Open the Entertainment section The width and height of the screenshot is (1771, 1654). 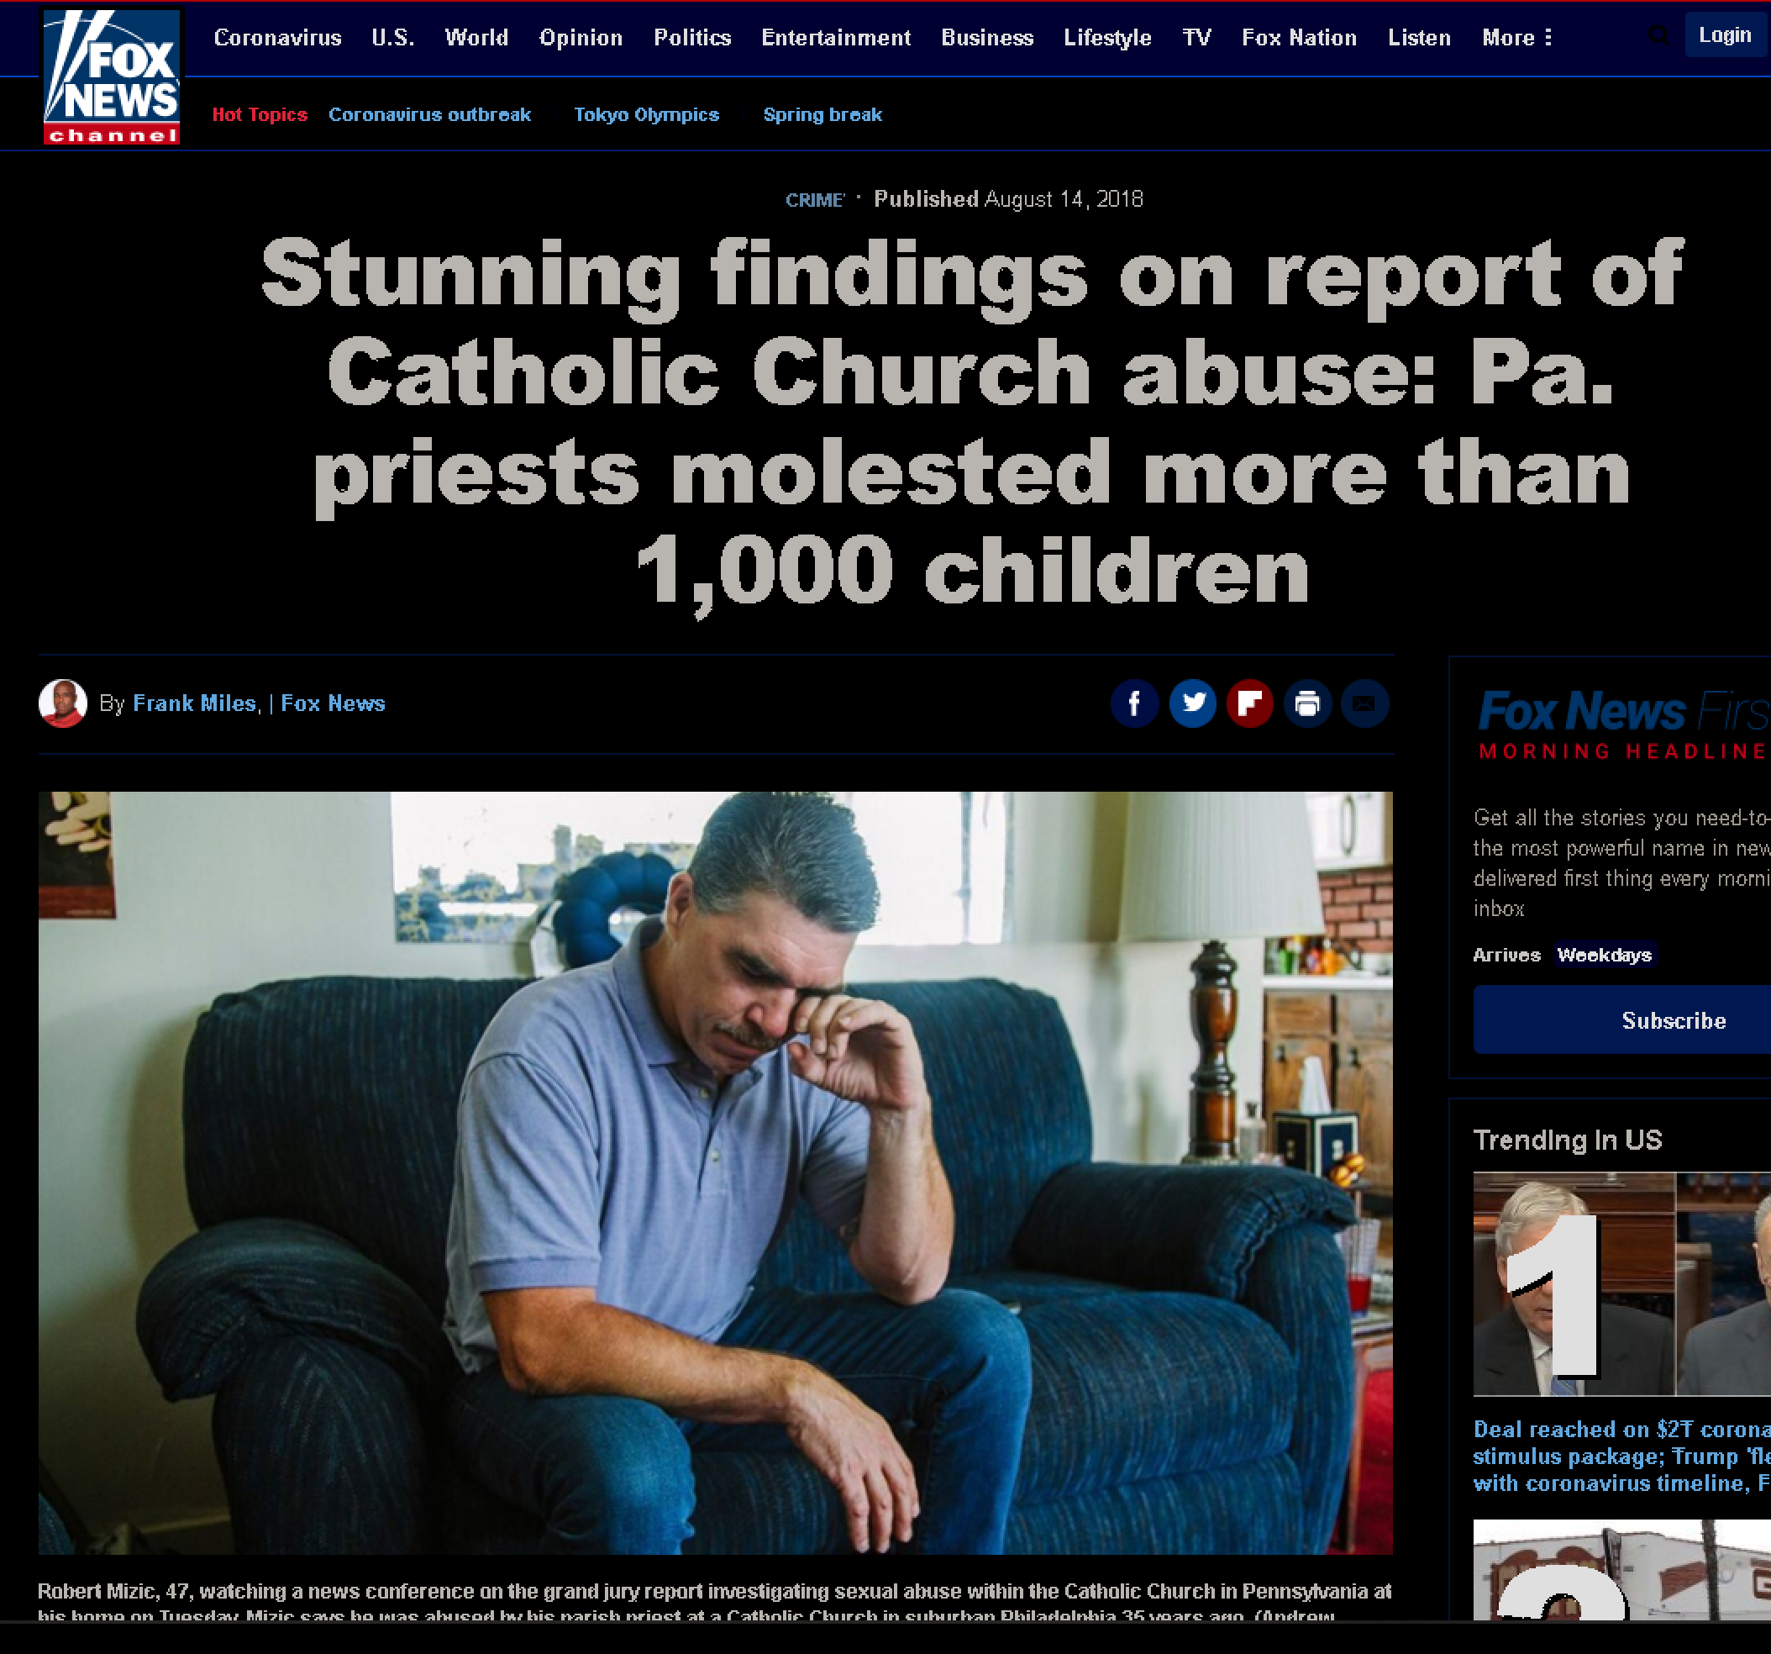click(836, 38)
